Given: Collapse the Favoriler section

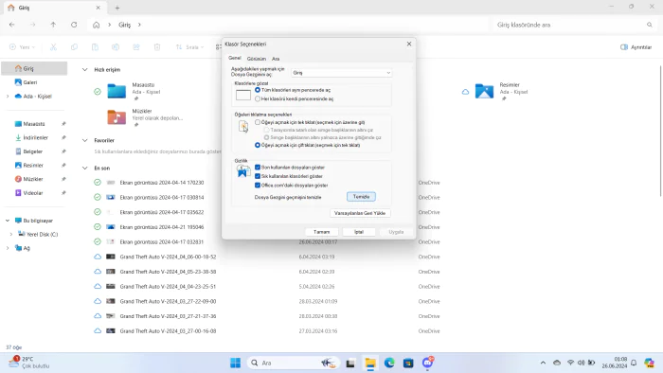Looking at the screenshot, I should [x=85, y=140].
